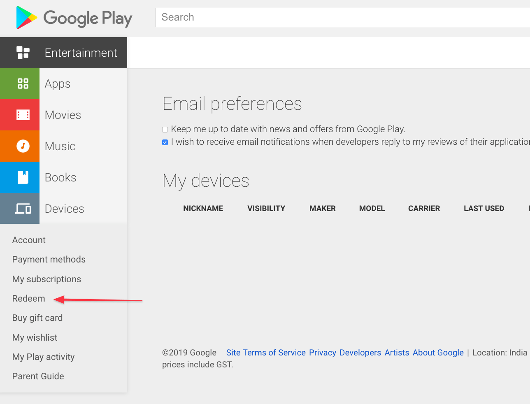530x404 pixels.
Task: Click the ©2019 Google copyright text
Action: 189,353
